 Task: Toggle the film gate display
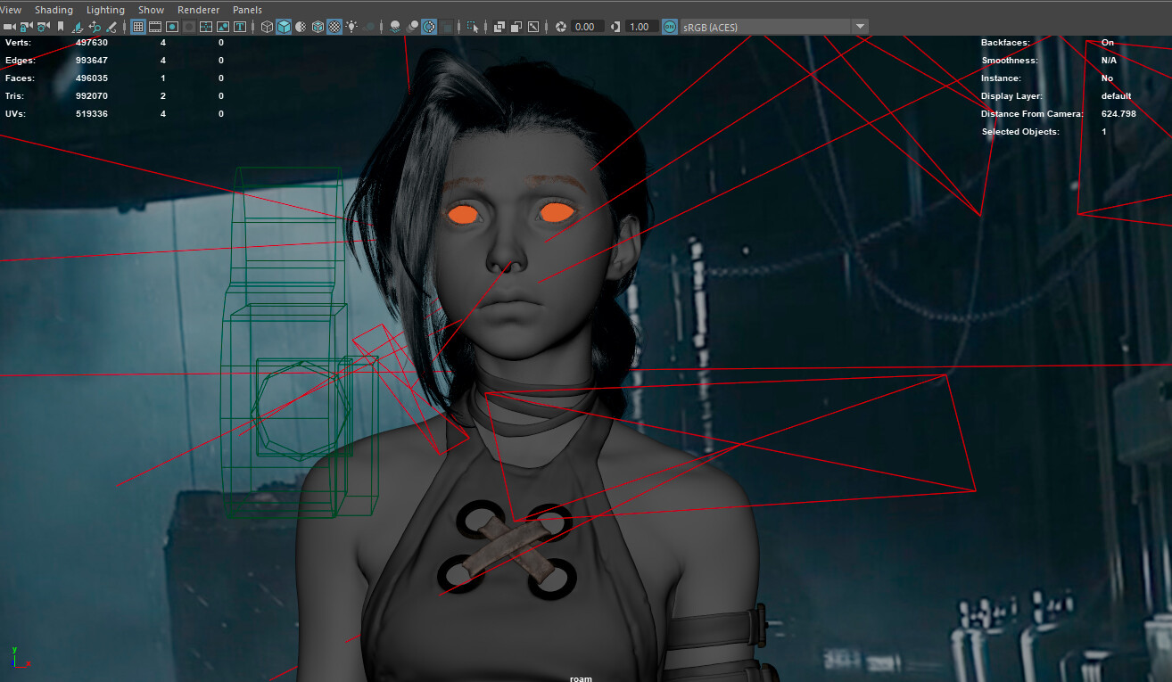tap(153, 27)
